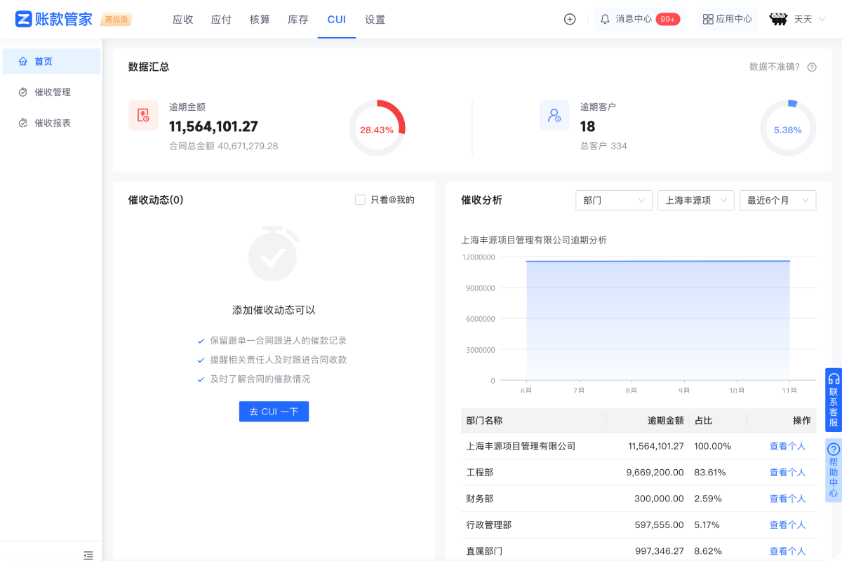842x561 pixels.
Task: Click 查看个人 link for 工程部
Action: pos(787,473)
